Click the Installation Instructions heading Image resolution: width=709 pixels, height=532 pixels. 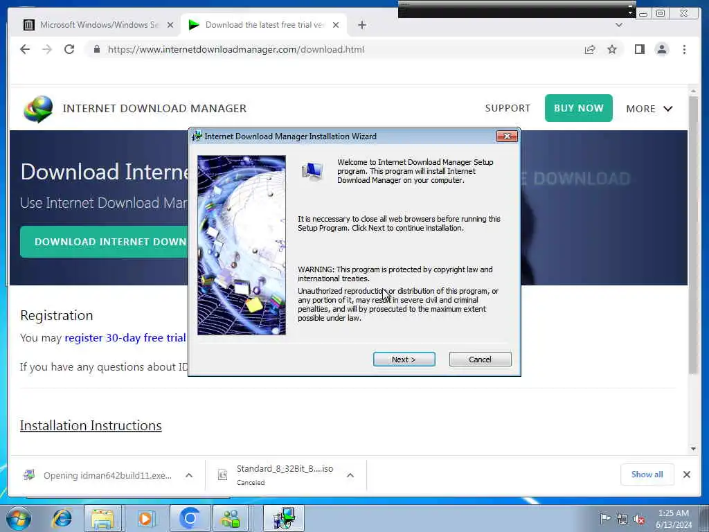point(91,426)
